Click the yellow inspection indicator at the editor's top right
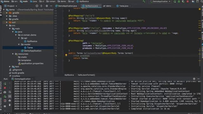The width and height of the screenshot is (203, 114). point(200,9)
